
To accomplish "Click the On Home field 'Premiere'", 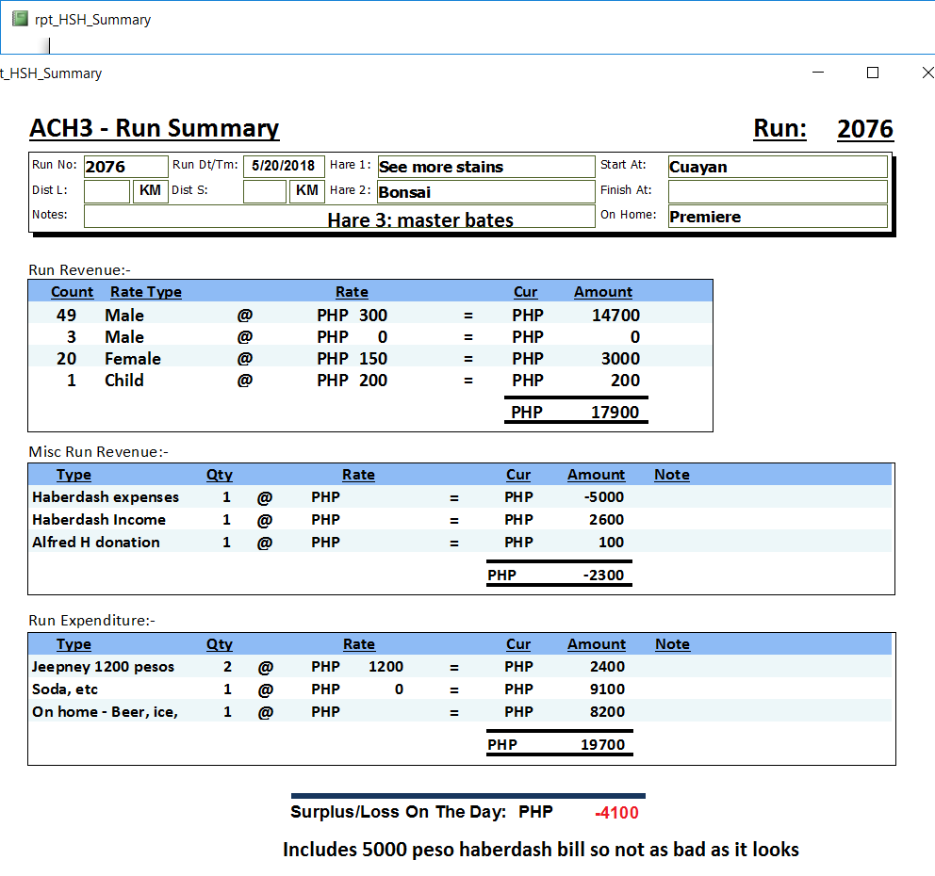I will pos(777,217).
